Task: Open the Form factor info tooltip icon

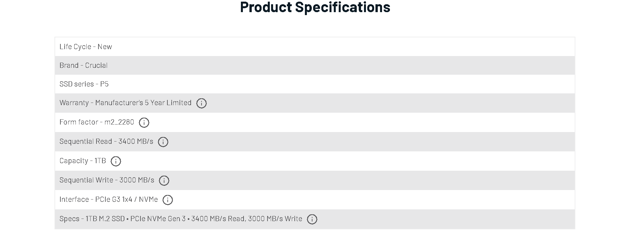Action: click(x=144, y=123)
